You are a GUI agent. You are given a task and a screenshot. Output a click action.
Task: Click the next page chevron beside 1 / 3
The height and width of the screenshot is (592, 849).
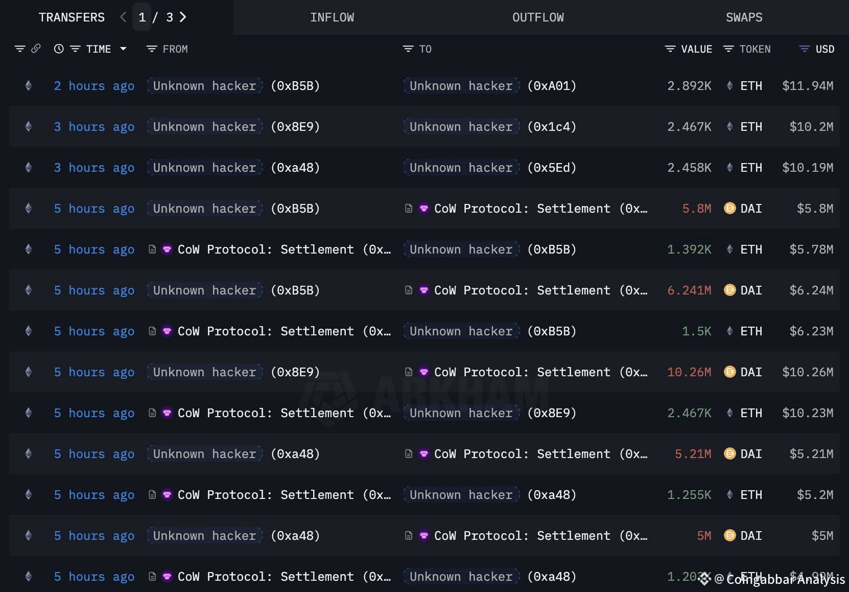(183, 17)
